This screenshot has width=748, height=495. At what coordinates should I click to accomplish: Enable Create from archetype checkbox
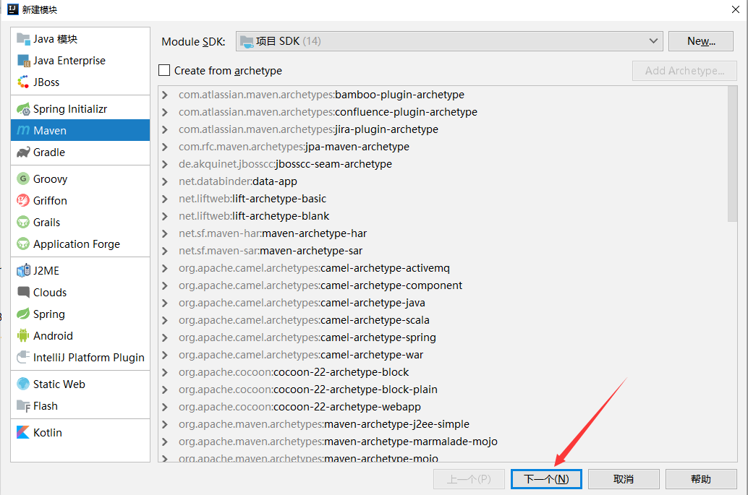pyautogui.click(x=164, y=71)
